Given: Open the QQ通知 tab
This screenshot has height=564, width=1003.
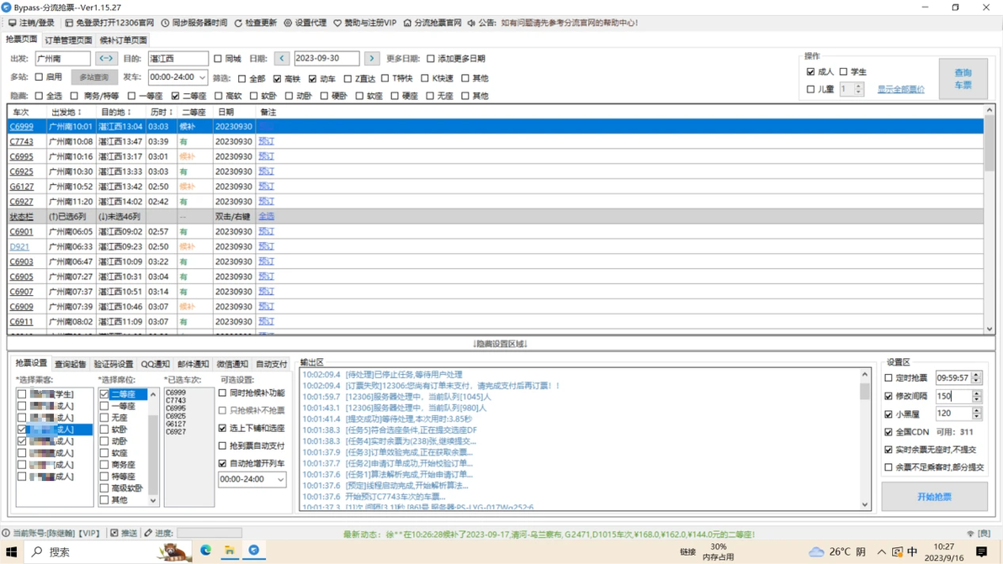Looking at the screenshot, I should click(155, 364).
